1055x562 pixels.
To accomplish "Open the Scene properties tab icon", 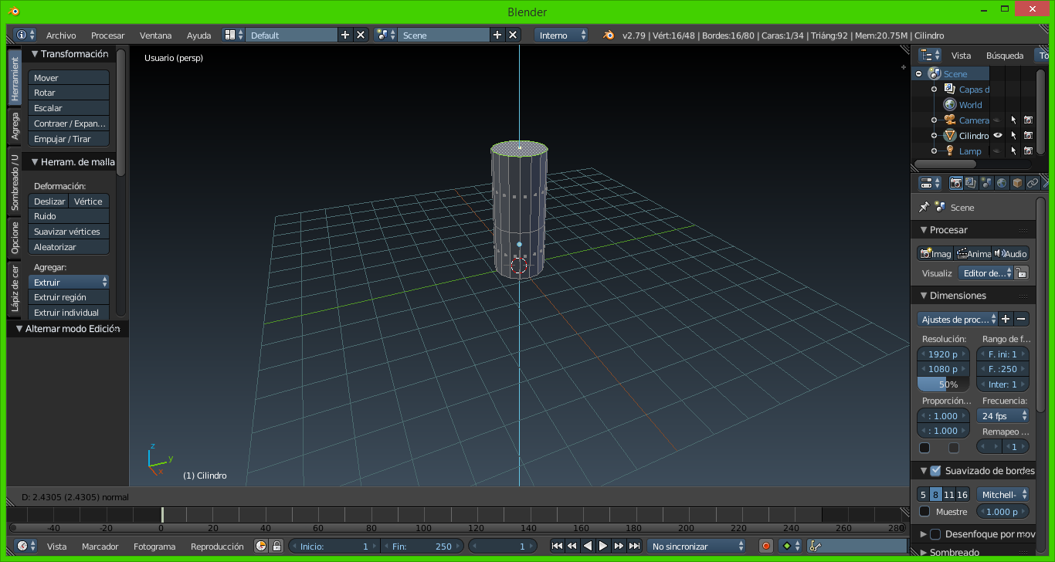I will pyautogui.click(x=986, y=183).
